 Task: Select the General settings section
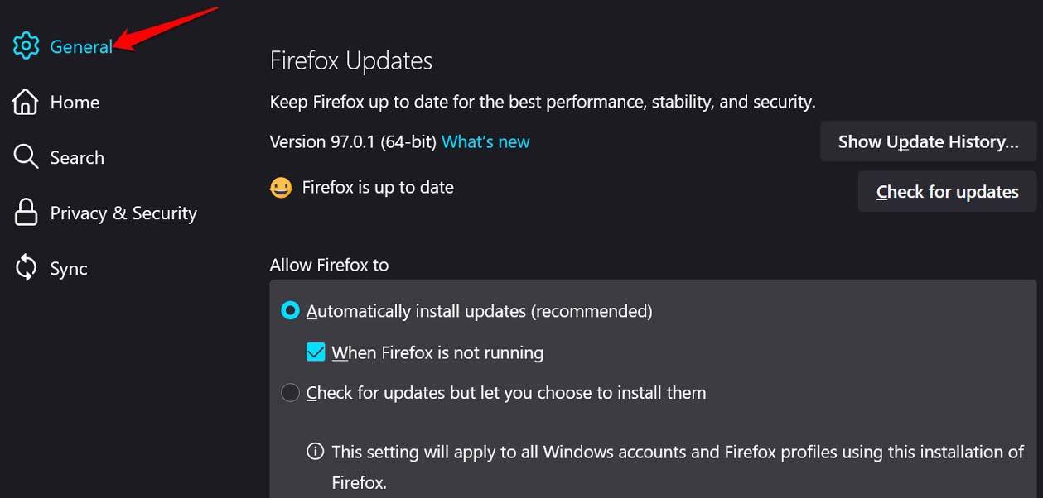click(x=80, y=46)
